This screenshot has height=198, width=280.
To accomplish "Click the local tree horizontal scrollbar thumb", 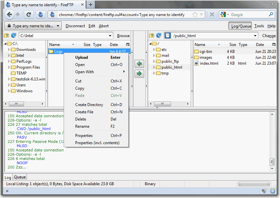I will pos(16,104).
